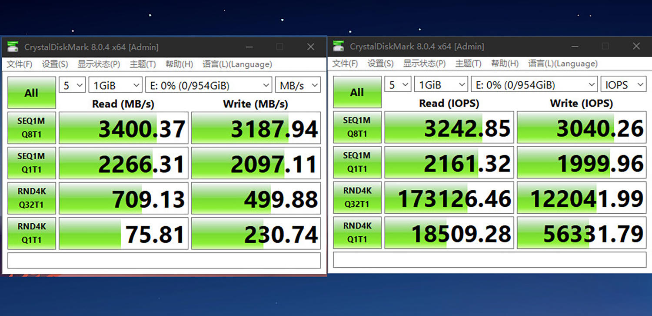Open 帮助(H) menu in left window
Image resolution: width=652 pixels, height=316 pixels.
click(179, 64)
